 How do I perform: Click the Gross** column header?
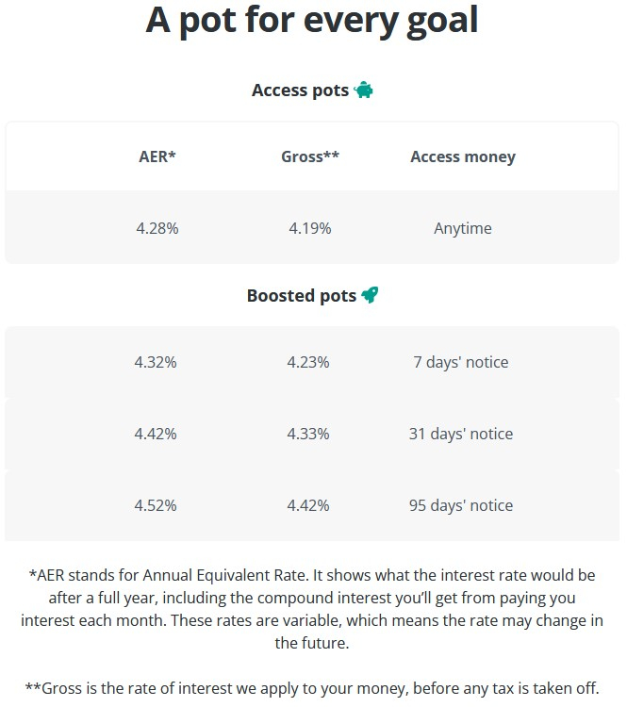coord(310,156)
